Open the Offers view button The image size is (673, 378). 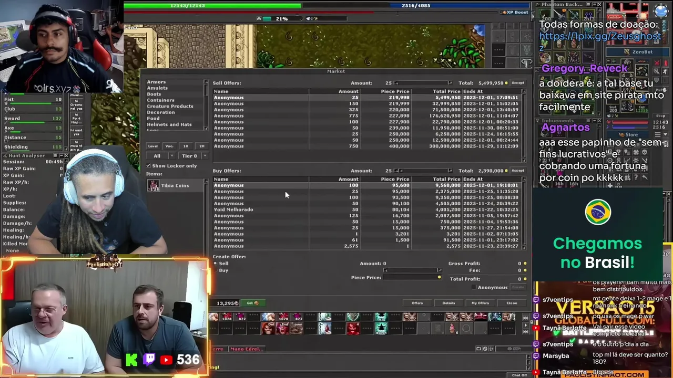coord(417,303)
